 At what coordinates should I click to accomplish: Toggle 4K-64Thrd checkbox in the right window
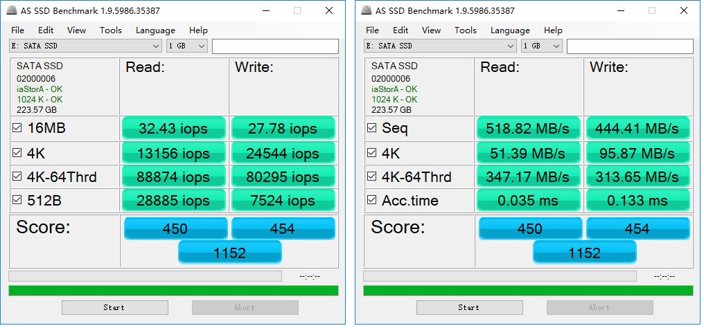pos(372,176)
